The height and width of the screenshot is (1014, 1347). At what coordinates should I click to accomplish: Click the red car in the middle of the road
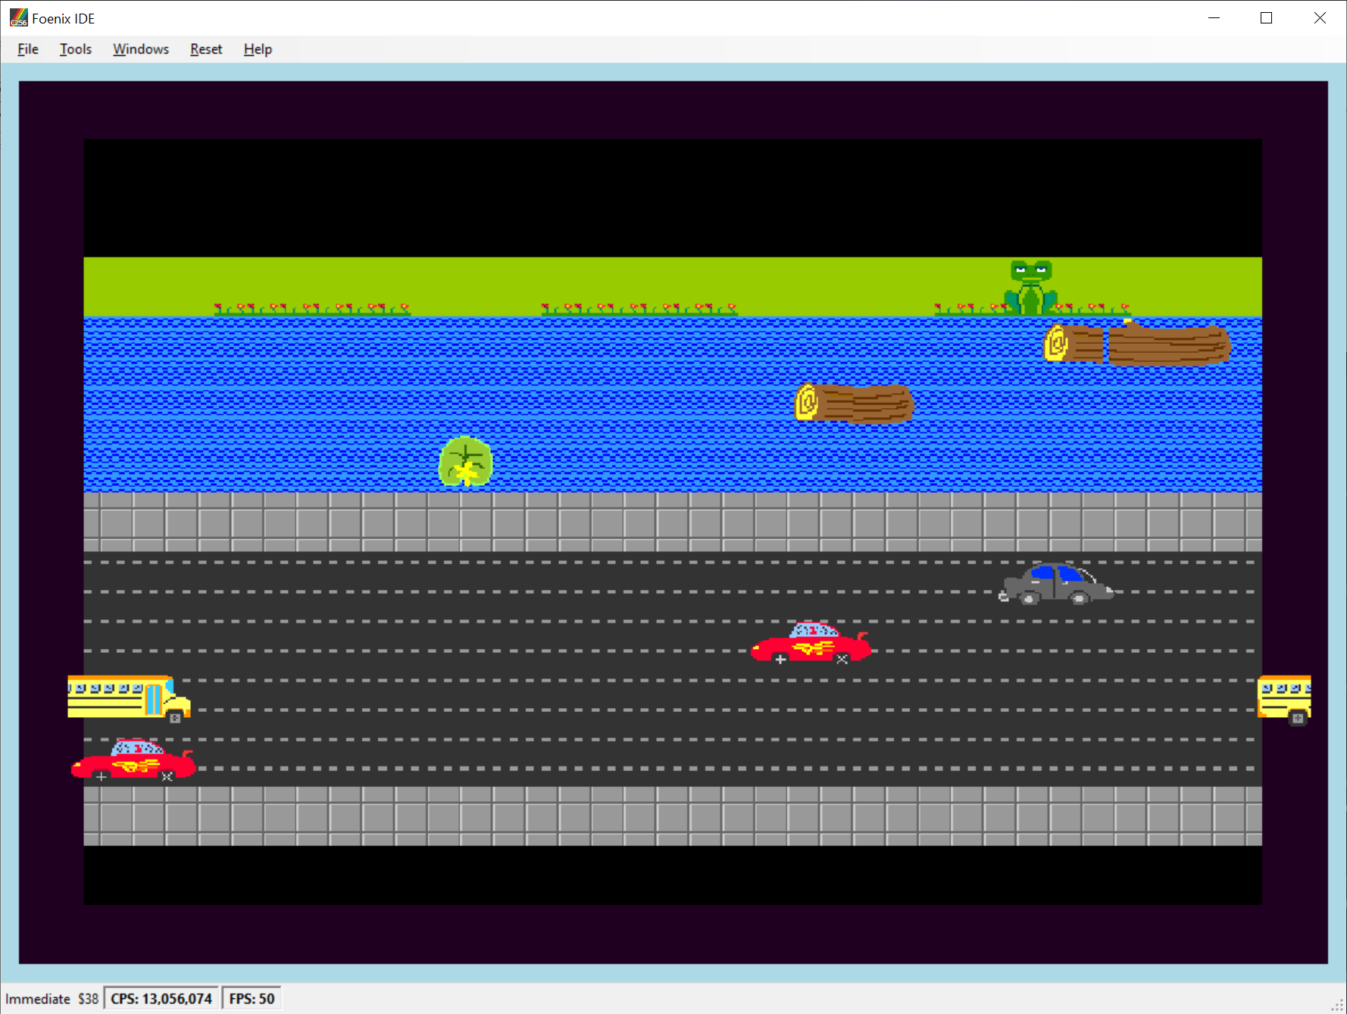click(811, 644)
